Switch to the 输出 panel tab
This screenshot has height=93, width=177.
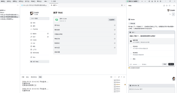tap(27, 77)
